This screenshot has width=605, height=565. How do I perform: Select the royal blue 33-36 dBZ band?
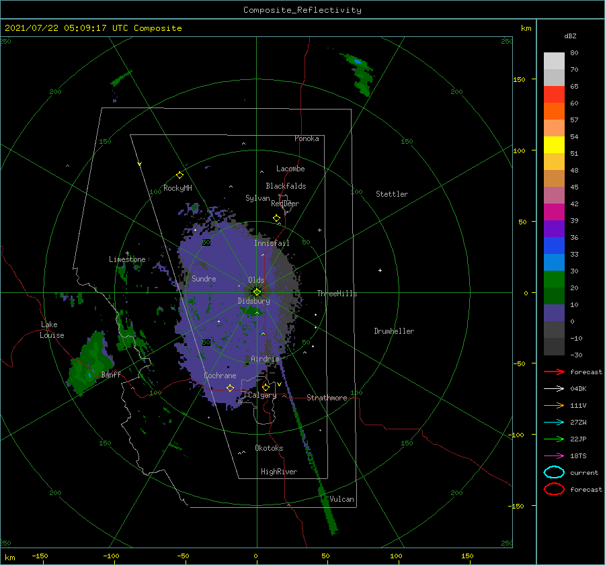point(554,246)
